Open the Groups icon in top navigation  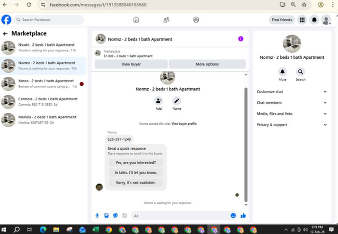click(196, 20)
